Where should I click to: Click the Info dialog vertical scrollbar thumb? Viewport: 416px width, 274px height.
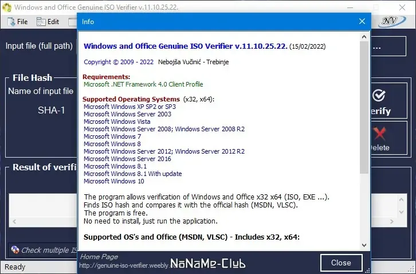click(x=364, y=107)
